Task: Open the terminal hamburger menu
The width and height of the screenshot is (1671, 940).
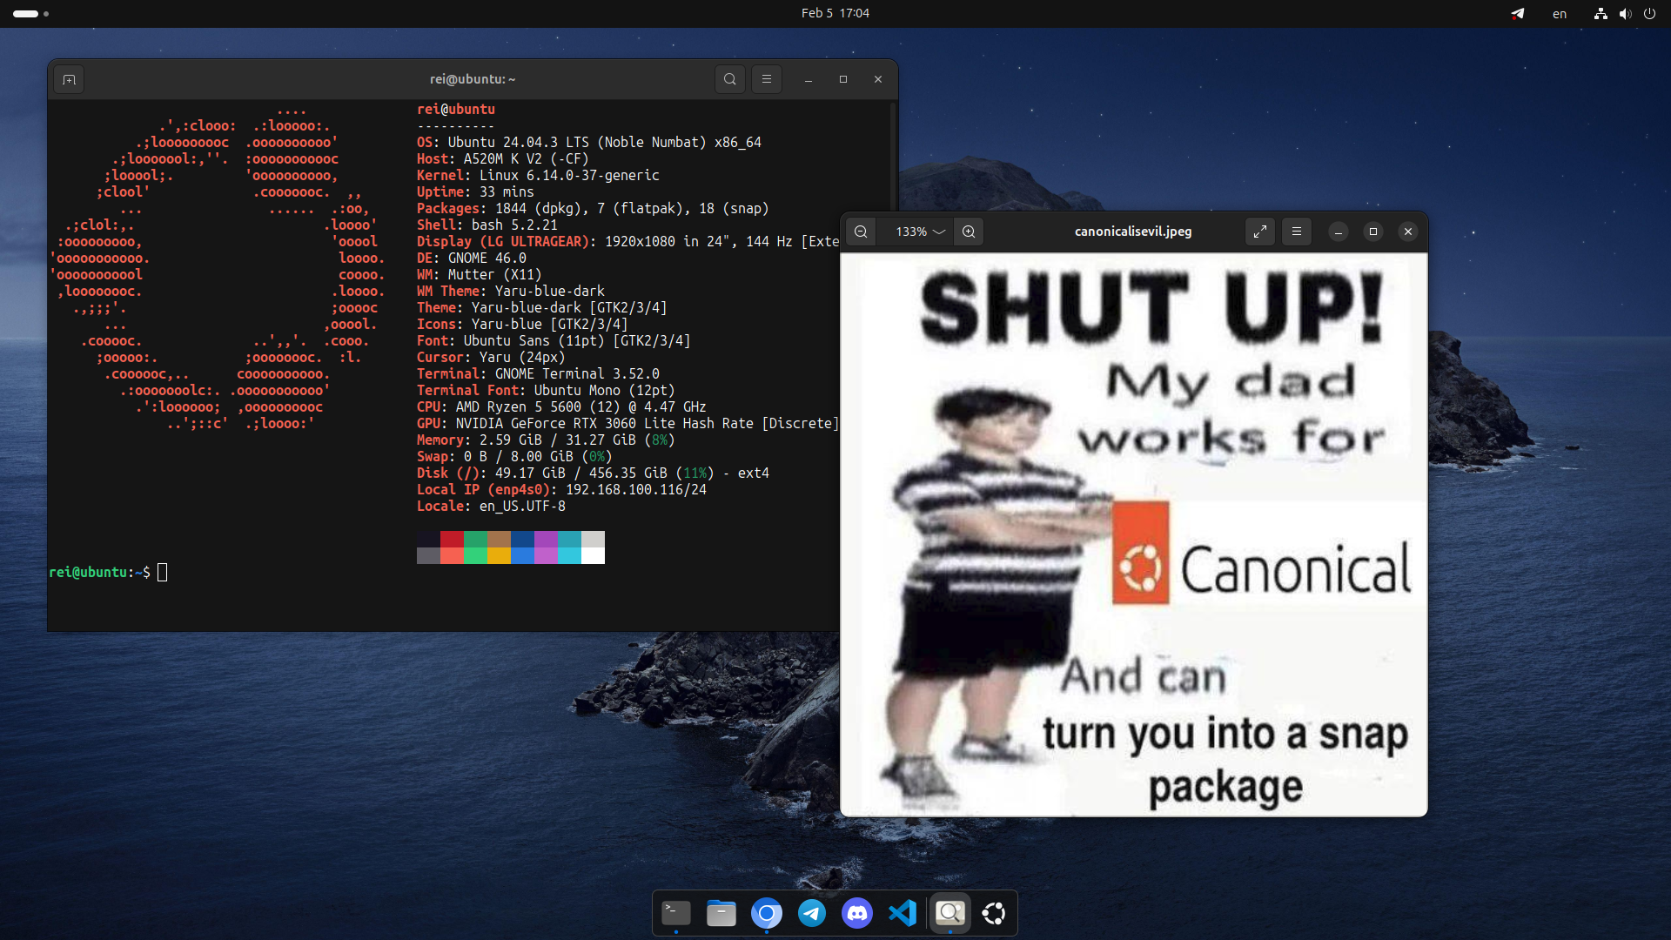Action: pyautogui.click(x=766, y=79)
